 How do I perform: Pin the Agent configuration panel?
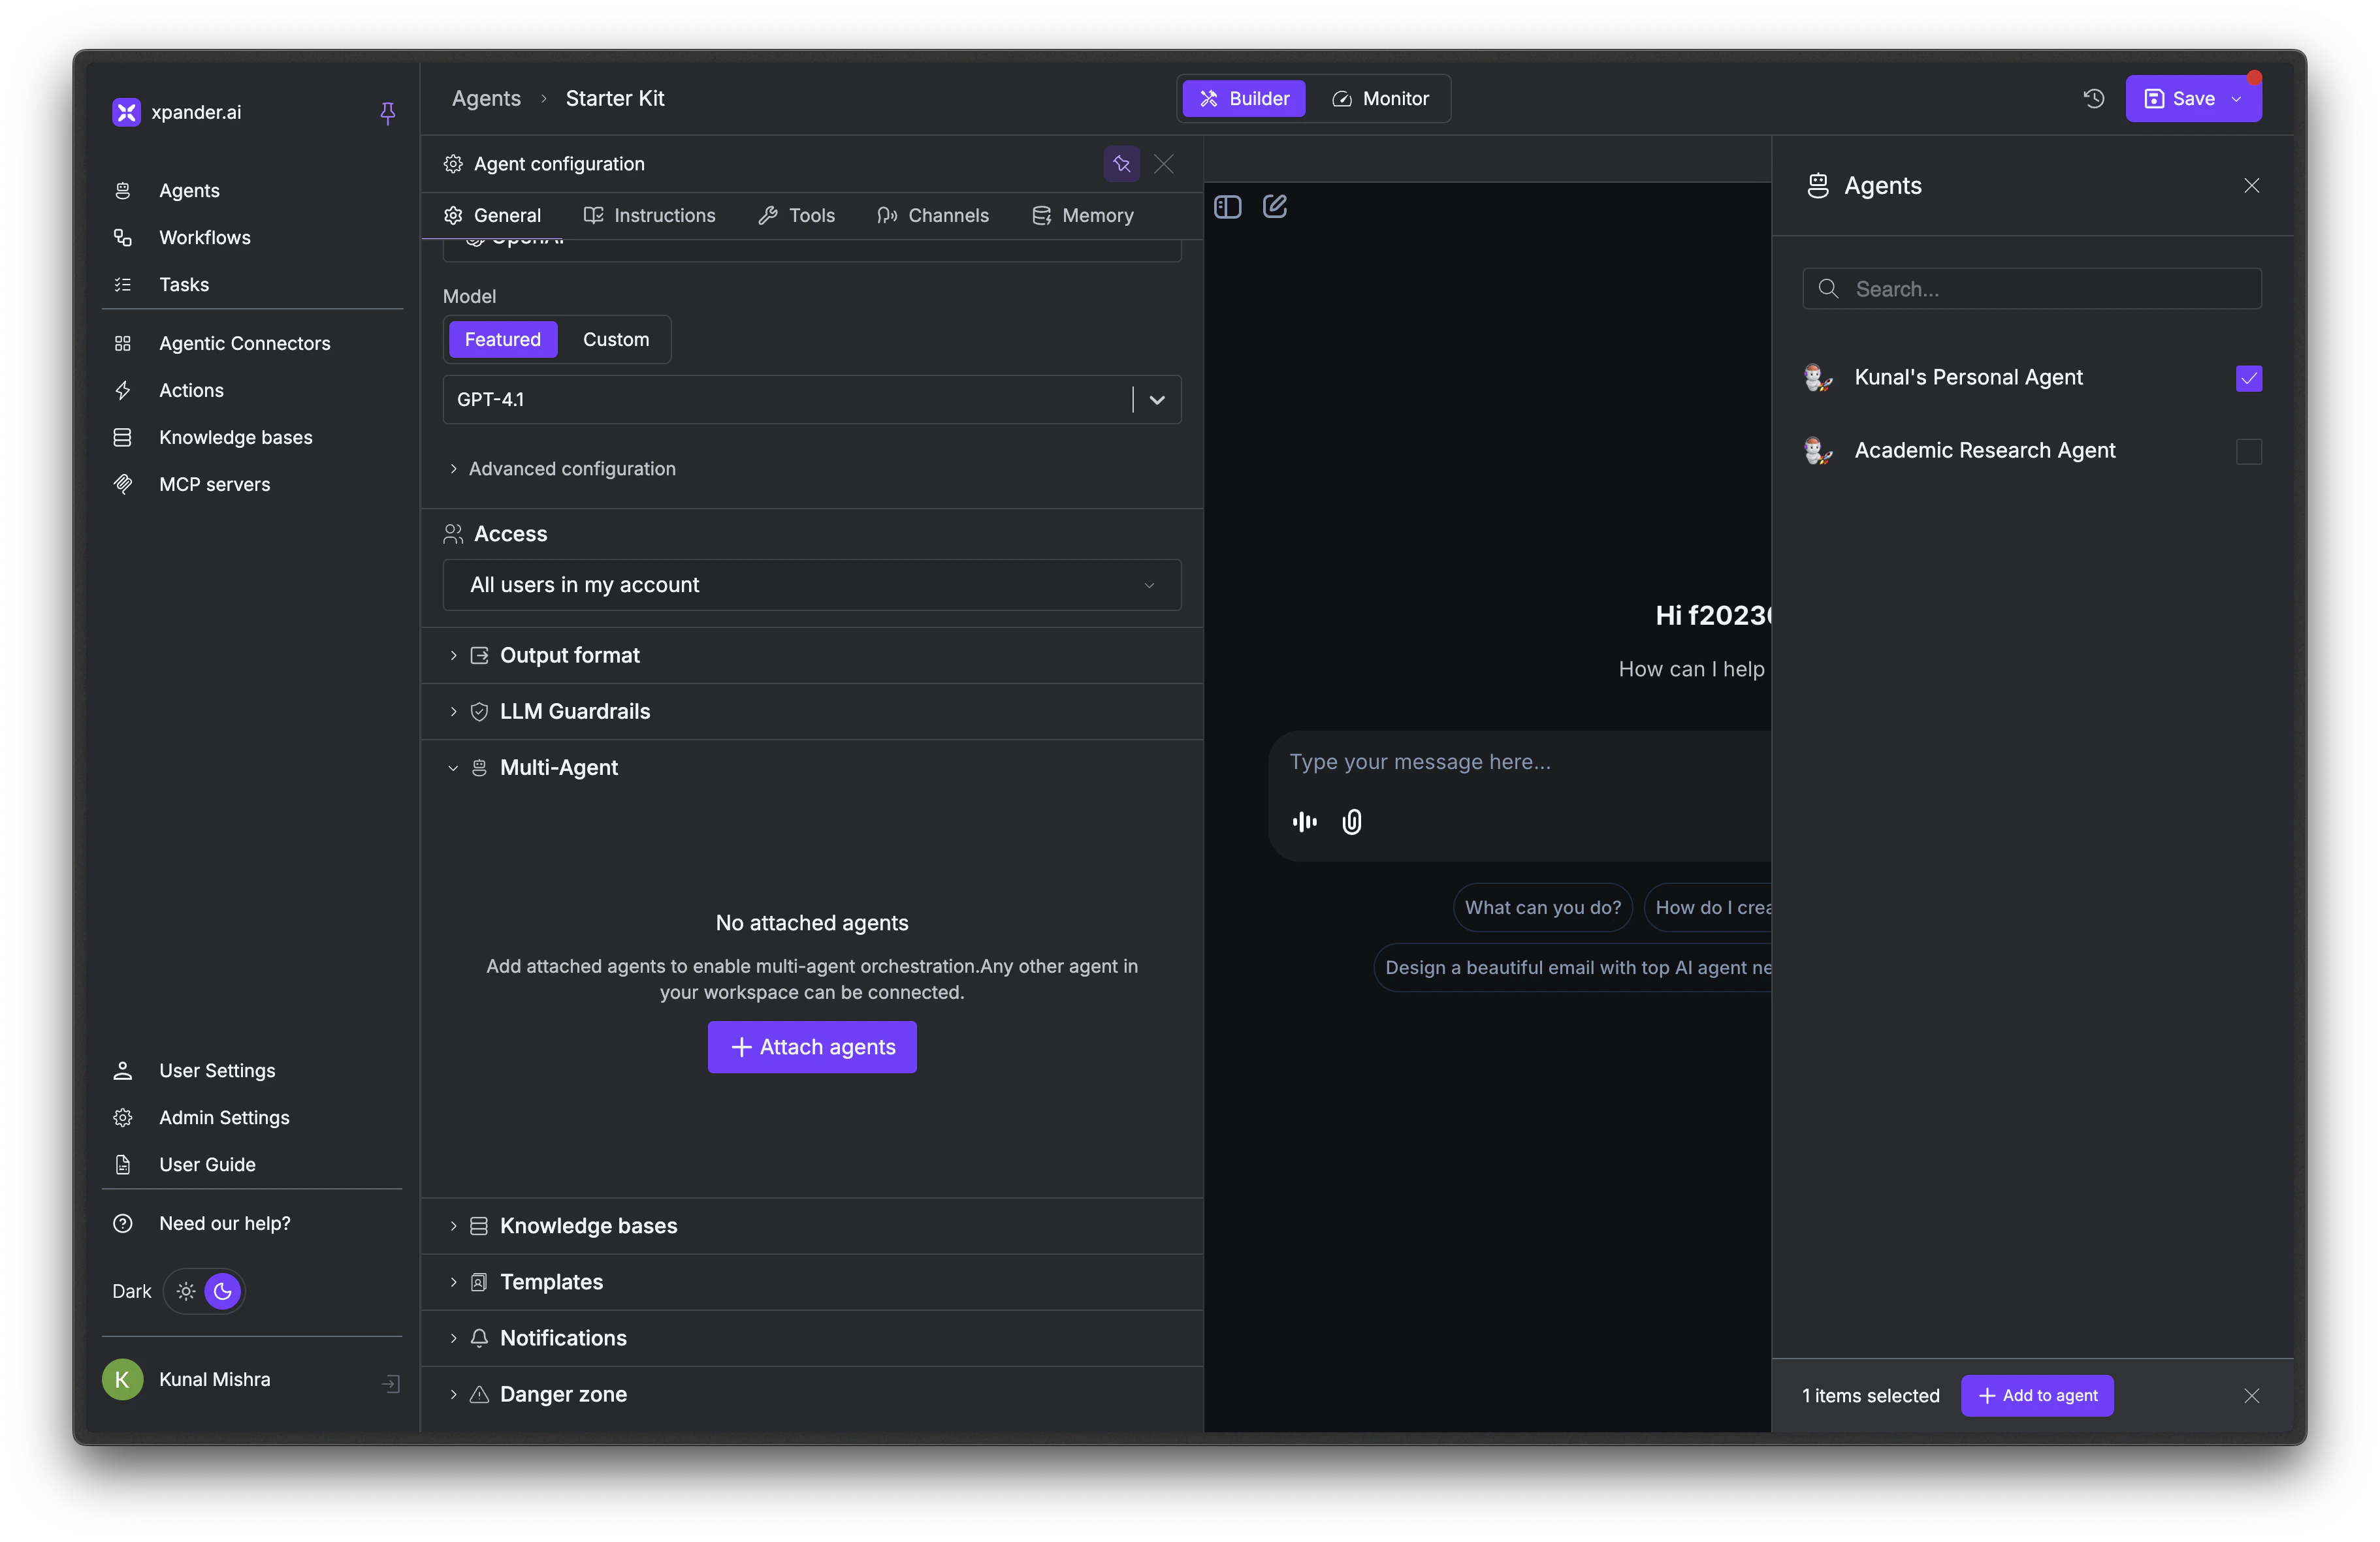(x=1121, y=164)
